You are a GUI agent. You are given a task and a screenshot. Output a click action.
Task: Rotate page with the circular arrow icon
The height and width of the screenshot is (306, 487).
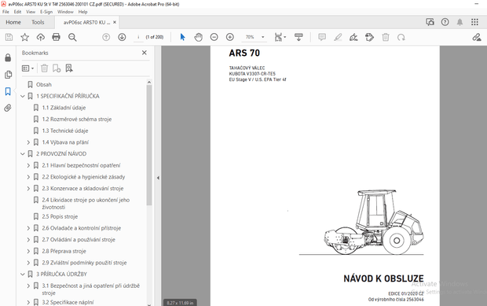[x=401, y=37]
